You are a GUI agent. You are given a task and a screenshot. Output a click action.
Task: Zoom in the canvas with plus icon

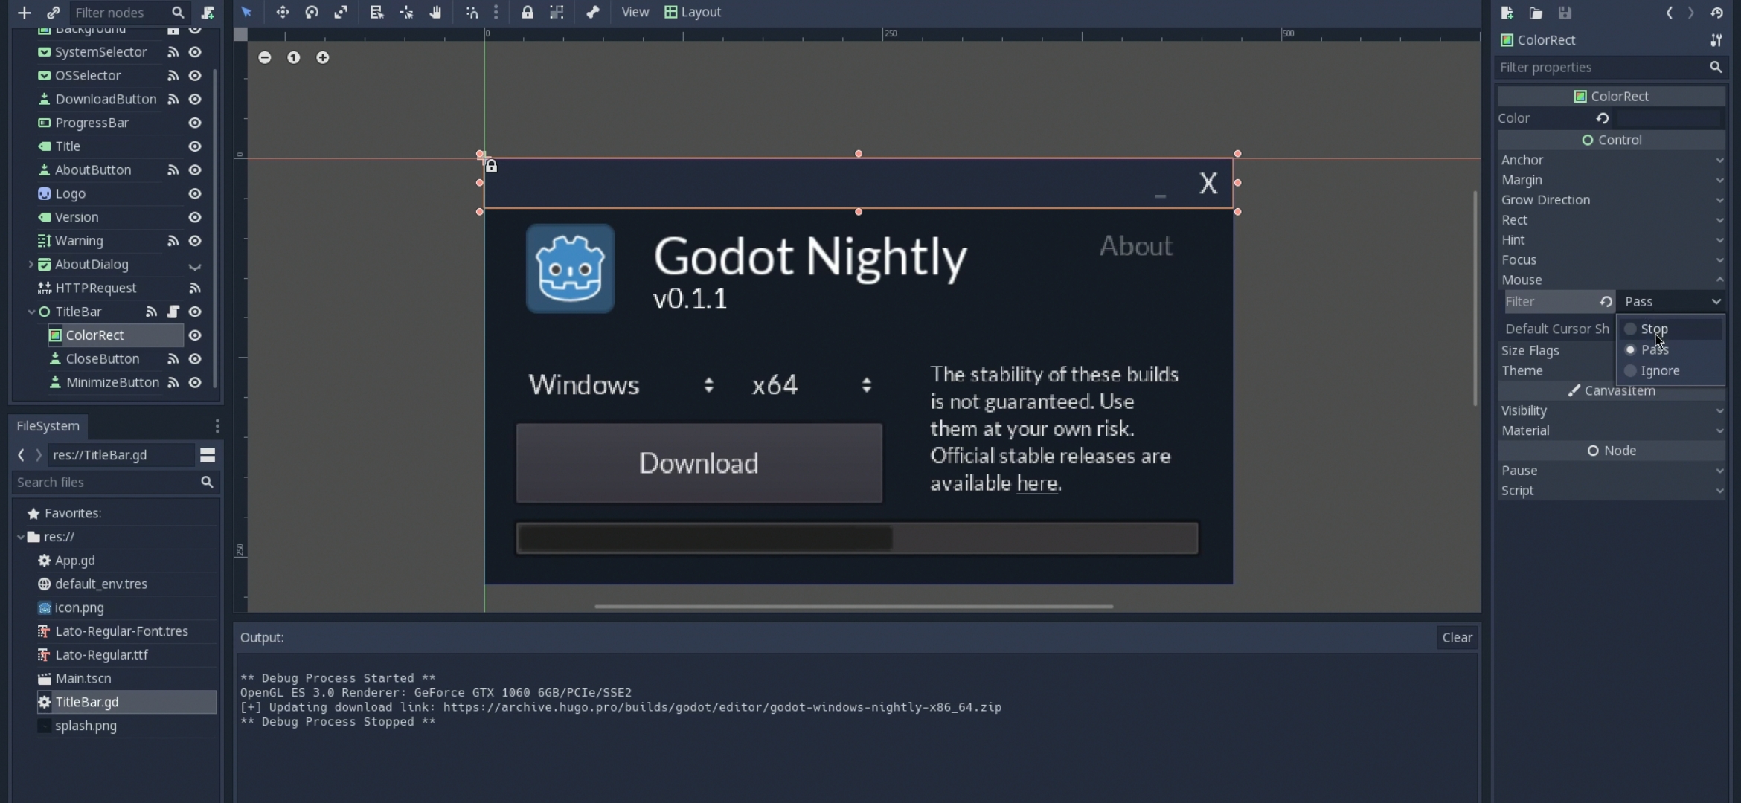pos(322,57)
